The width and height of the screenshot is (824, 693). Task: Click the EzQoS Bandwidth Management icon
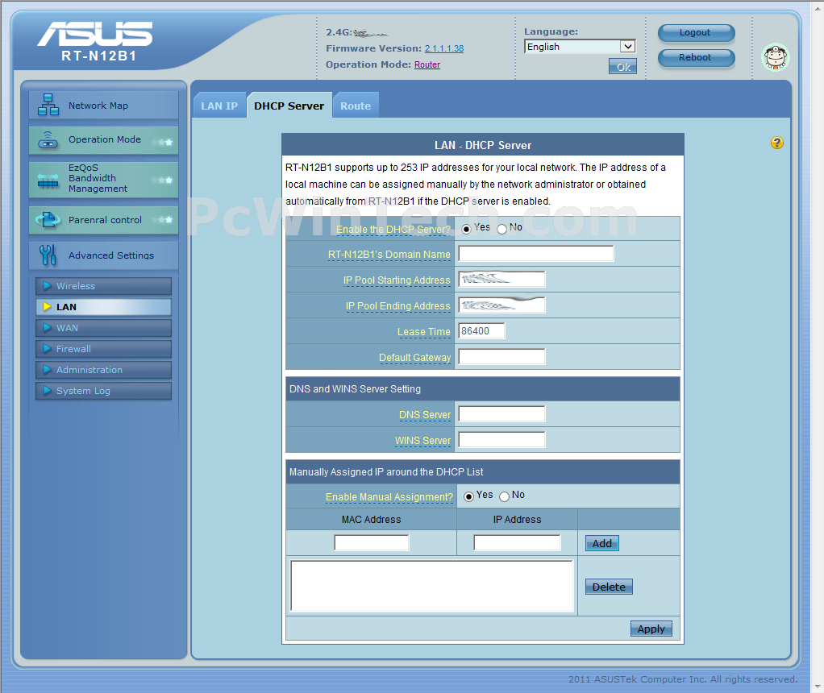click(48, 180)
